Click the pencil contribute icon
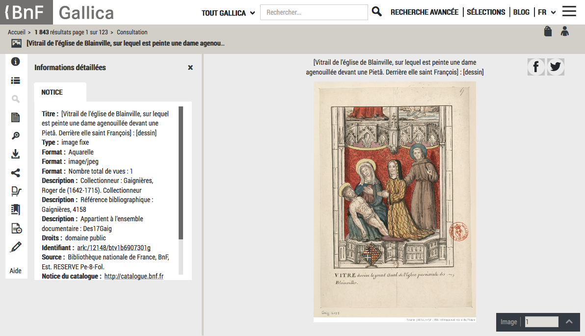 (16, 247)
